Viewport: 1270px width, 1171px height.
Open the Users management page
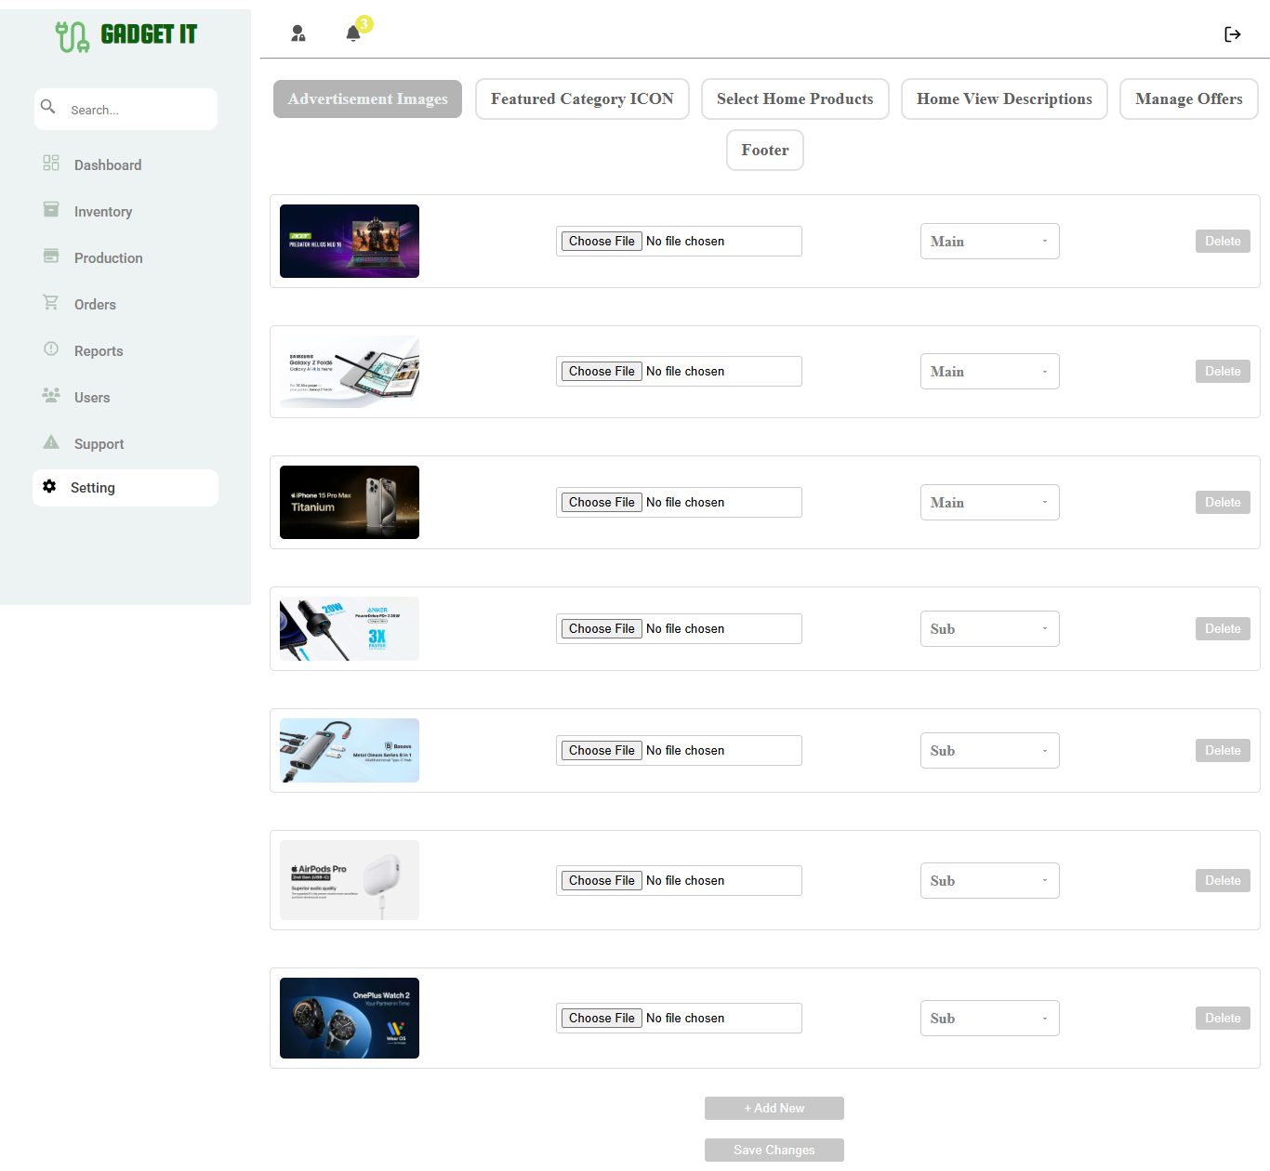pyautogui.click(x=92, y=397)
